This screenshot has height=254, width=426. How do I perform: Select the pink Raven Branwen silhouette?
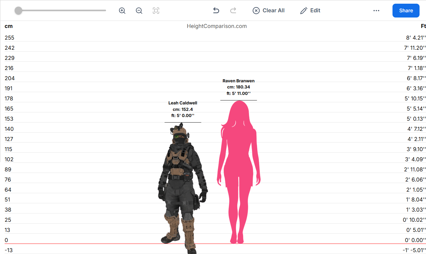pos(239,172)
